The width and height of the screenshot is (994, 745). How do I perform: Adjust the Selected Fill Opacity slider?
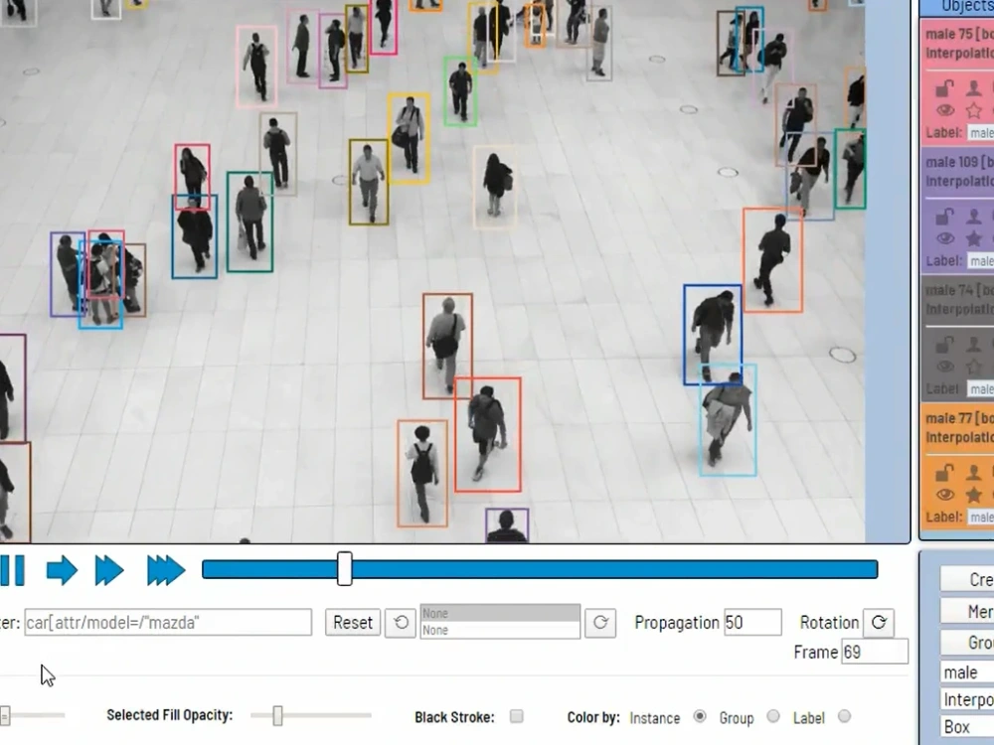click(x=277, y=716)
